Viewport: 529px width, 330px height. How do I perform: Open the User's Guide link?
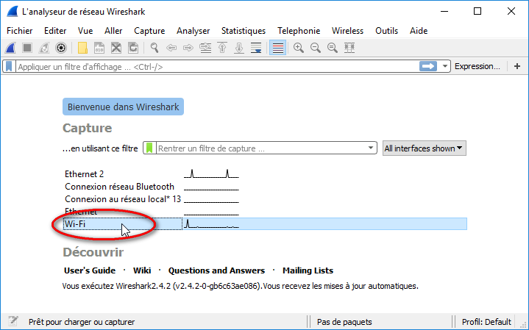tap(90, 270)
